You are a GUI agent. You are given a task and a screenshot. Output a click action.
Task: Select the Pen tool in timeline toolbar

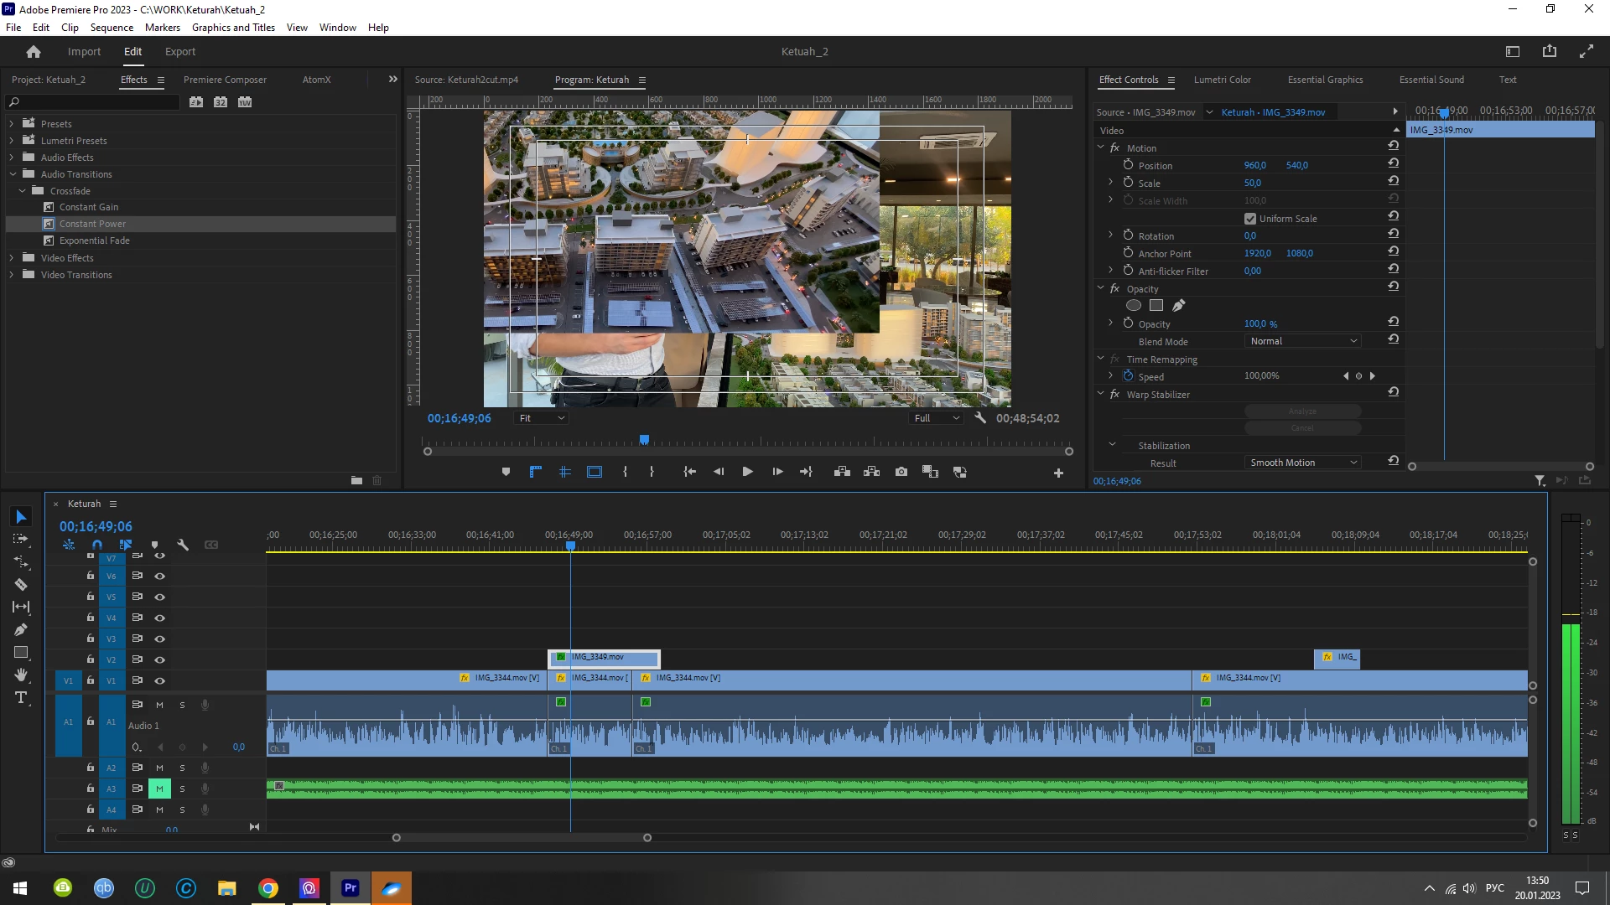[21, 629]
